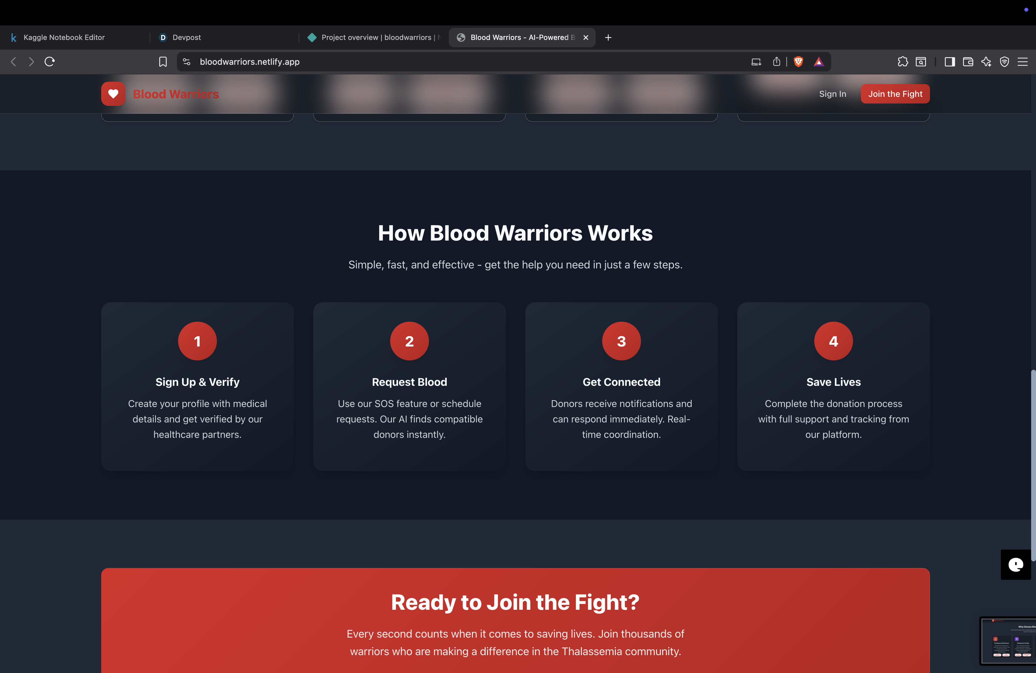Open the screenshot preview thumbnail at bottom right
Image resolution: width=1036 pixels, height=673 pixels.
1008,640
